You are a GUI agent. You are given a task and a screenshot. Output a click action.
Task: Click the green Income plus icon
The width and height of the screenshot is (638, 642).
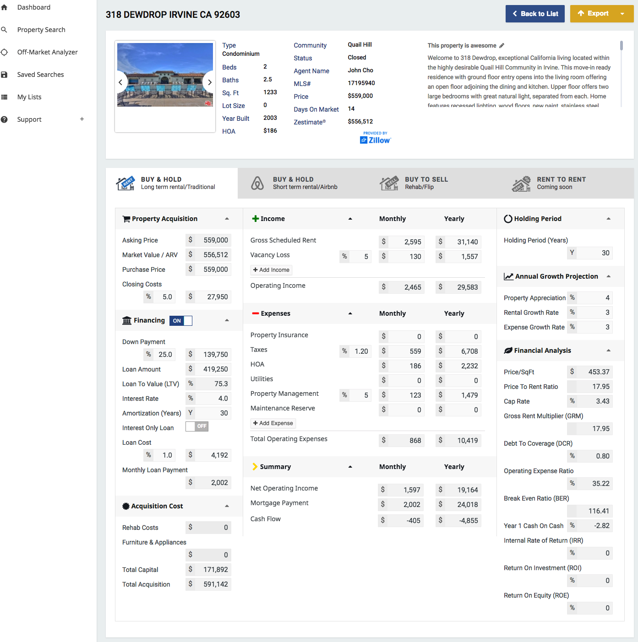tap(256, 219)
